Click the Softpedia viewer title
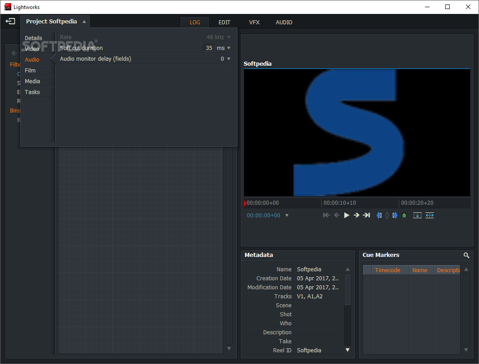Screen dimensions: 479x364 click(257, 64)
